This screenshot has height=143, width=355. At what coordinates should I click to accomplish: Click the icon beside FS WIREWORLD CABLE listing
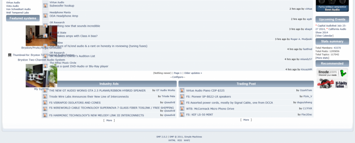click(x=45, y=109)
